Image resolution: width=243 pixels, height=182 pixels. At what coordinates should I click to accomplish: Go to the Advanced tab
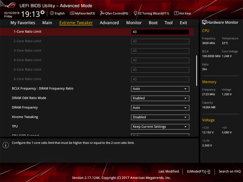[109, 23]
